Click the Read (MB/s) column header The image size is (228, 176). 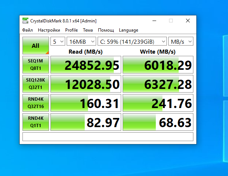pos(85,52)
